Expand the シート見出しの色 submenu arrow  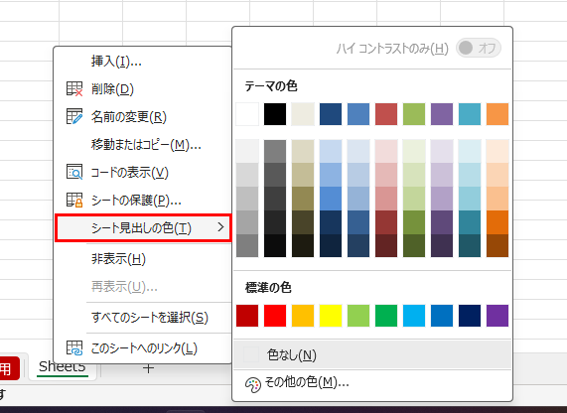[x=220, y=227]
